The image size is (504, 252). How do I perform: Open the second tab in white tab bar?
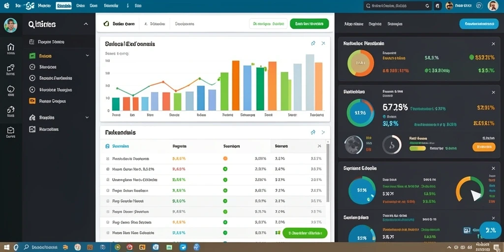click(x=155, y=24)
